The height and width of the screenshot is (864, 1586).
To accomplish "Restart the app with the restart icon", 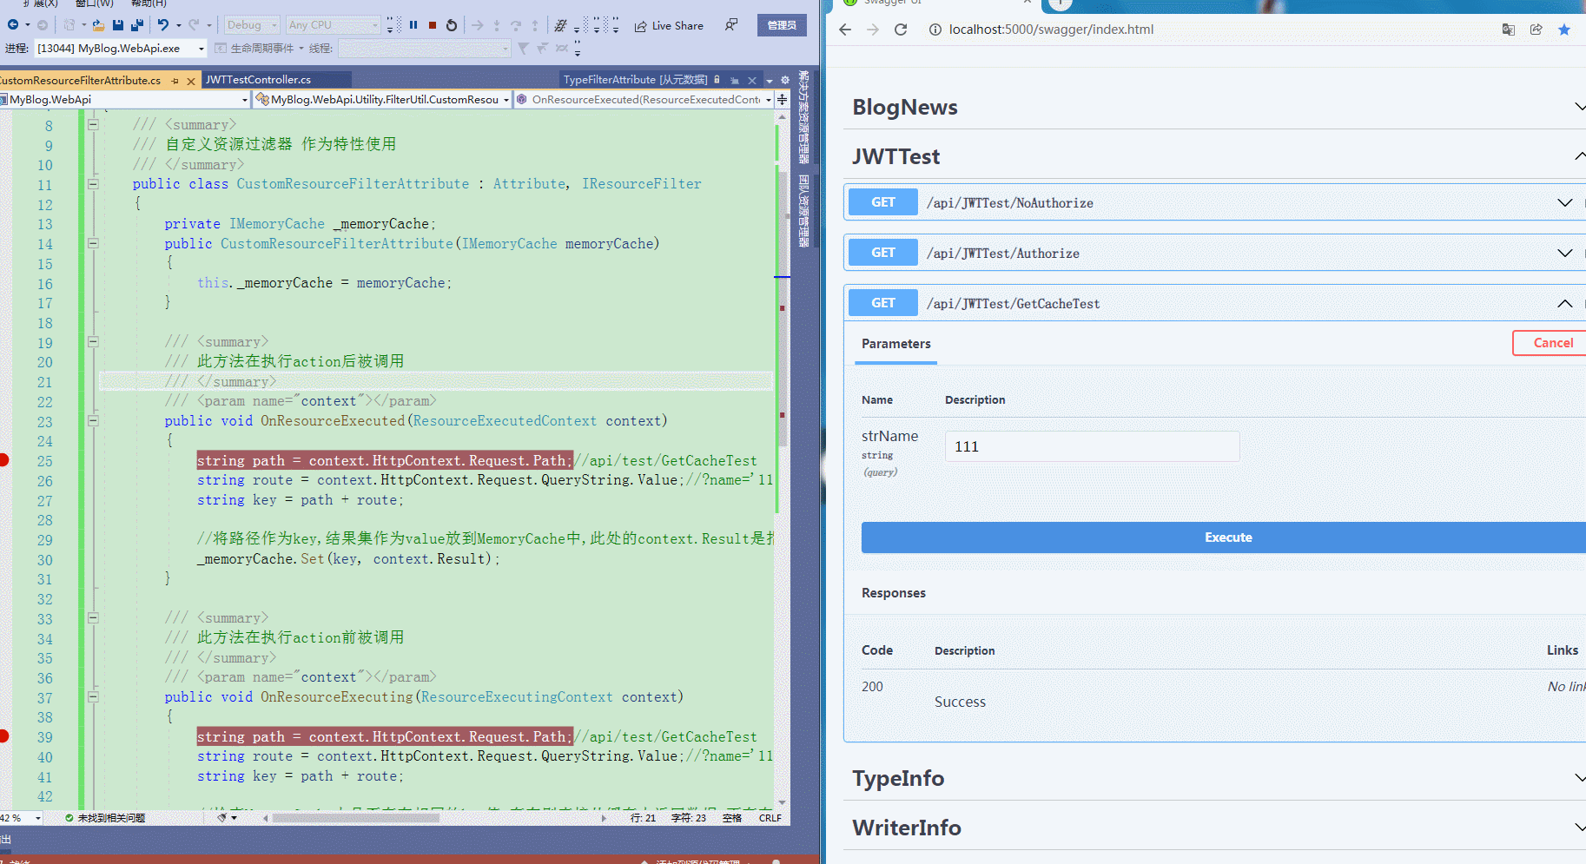I will [452, 24].
